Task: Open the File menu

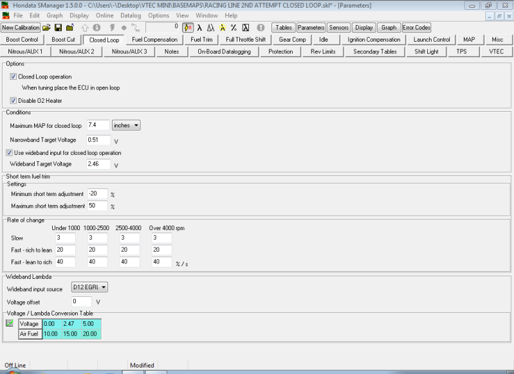Action: [18, 15]
